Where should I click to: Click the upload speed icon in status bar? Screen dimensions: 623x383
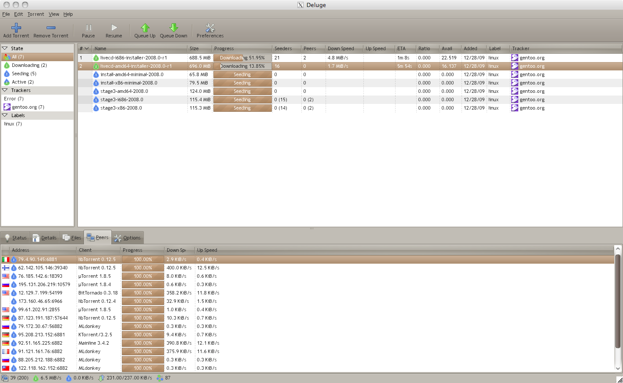click(x=69, y=378)
